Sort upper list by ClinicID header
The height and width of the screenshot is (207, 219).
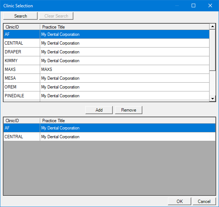point(22,27)
